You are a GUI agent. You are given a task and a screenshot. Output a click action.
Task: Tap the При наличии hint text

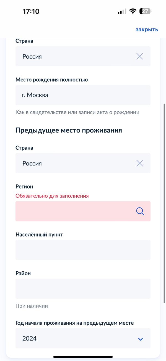32,306
